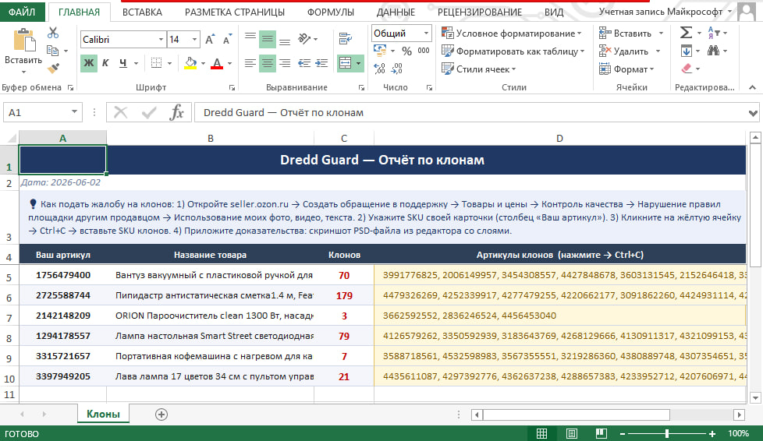763x441 pixels.
Task: Decrease font size with the smaller A
Action: click(x=227, y=40)
